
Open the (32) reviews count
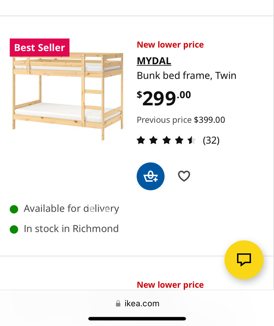pos(211,140)
